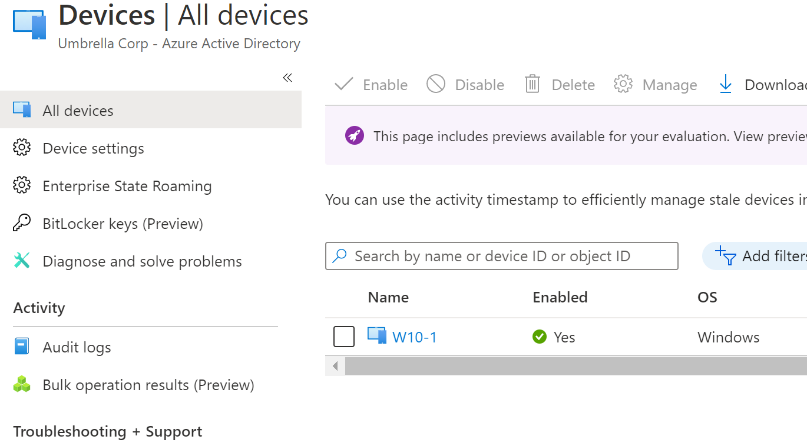Click the horizontal scrollbar left arrow
Image resolution: width=807 pixels, height=446 pixels.
[x=335, y=365]
